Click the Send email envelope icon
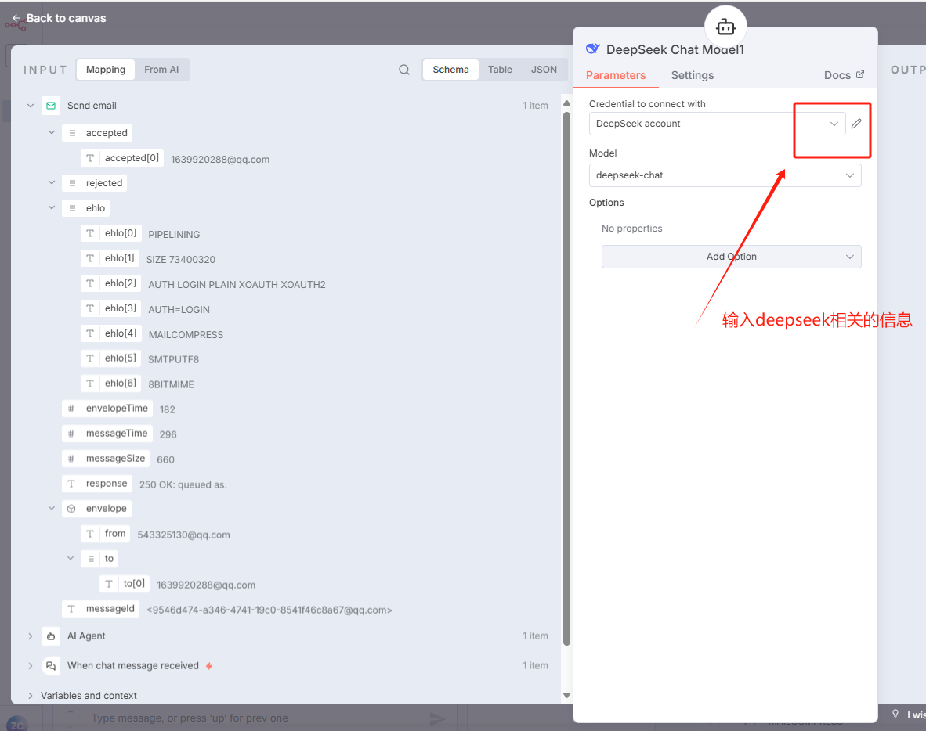Viewport: 926px width, 731px height. click(51, 106)
